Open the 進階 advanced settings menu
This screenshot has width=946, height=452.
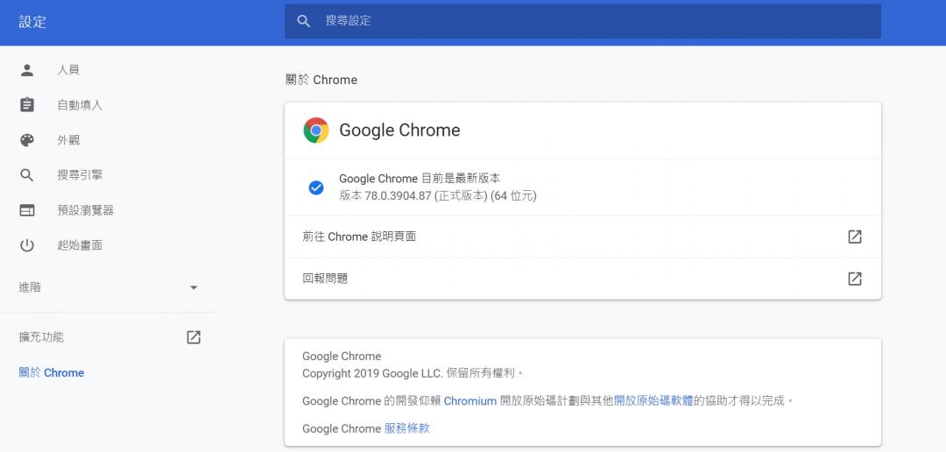click(x=31, y=287)
